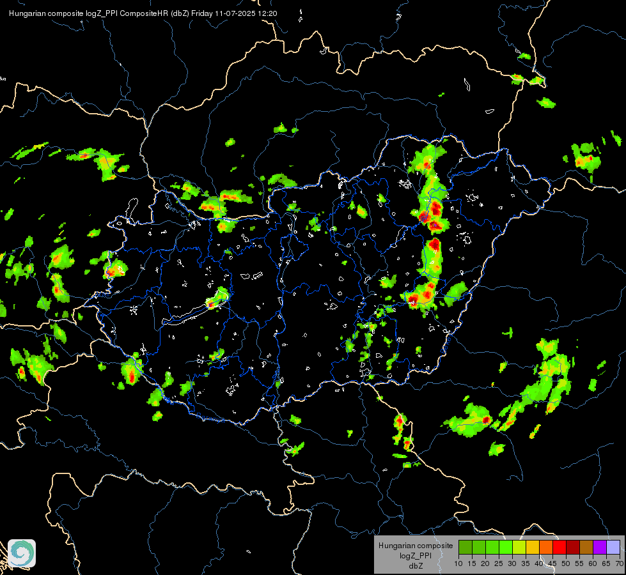Click the '30' tick label on legend scale
626x575 pixels.
(512, 563)
